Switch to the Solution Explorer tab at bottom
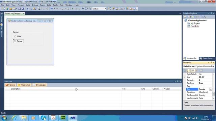The image size is (216, 121). pos(190,58)
